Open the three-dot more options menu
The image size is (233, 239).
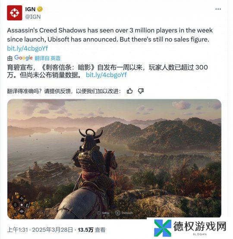pos(218,9)
